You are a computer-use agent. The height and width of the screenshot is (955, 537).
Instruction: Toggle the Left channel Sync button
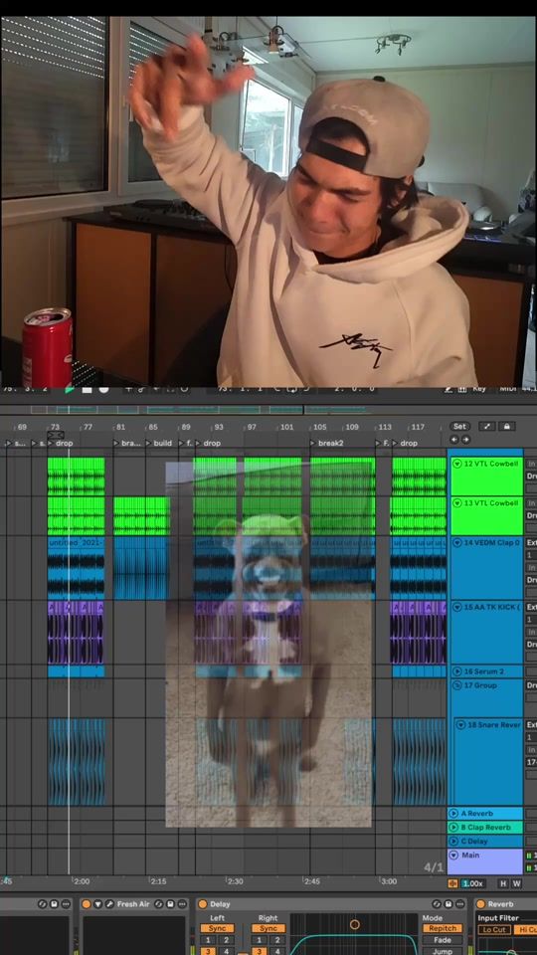coord(217,929)
